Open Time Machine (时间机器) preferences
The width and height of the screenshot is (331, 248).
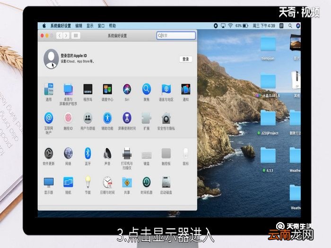click(x=147, y=182)
